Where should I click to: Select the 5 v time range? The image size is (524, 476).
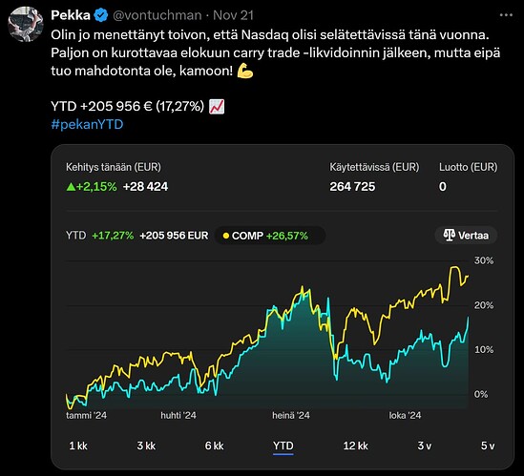[x=488, y=445]
